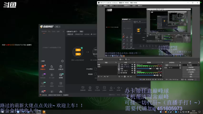Open speaker volume dropdown arrow in 直播伴侣
203x114 pixels.
point(122,88)
